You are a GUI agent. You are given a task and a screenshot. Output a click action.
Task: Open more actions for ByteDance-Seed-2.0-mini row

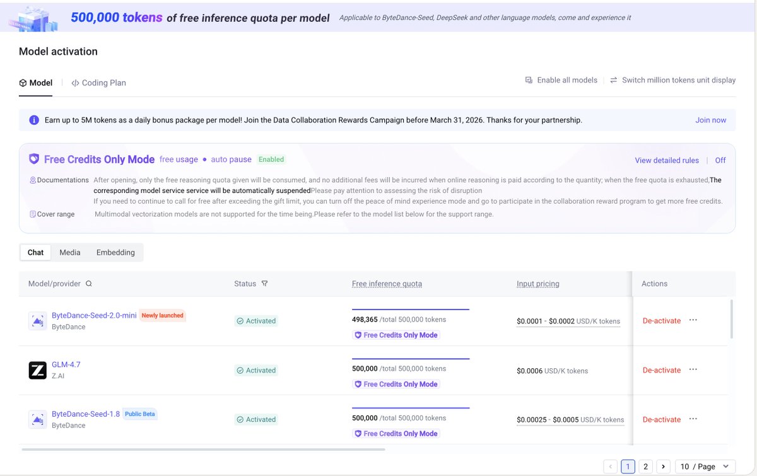click(x=693, y=320)
